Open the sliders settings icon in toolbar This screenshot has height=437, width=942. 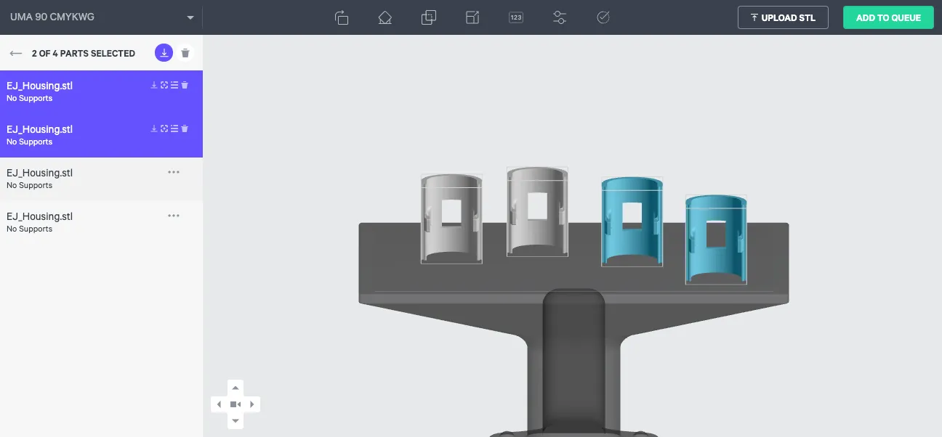pyautogui.click(x=560, y=17)
